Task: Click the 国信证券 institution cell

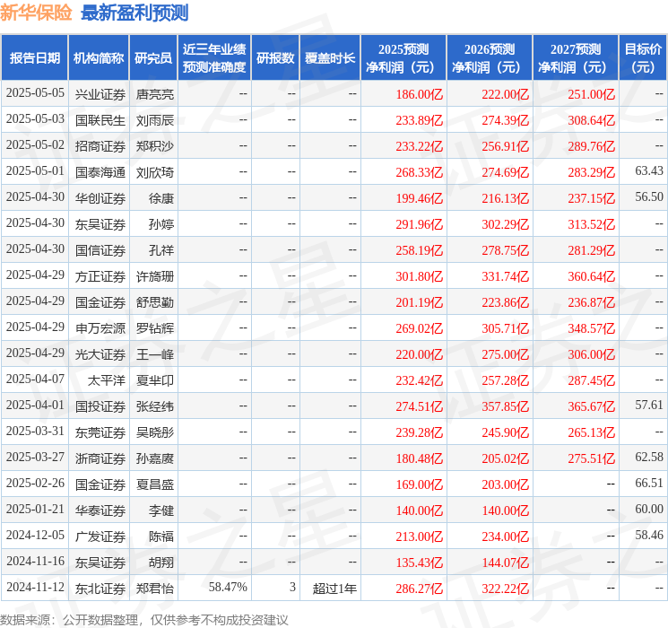Action: click(100, 250)
